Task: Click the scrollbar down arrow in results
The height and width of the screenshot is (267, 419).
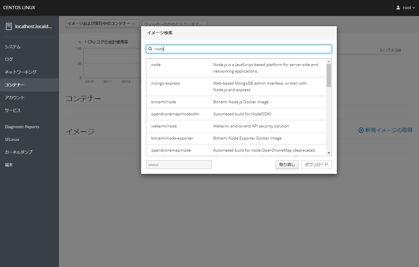Action: tap(329, 153)
